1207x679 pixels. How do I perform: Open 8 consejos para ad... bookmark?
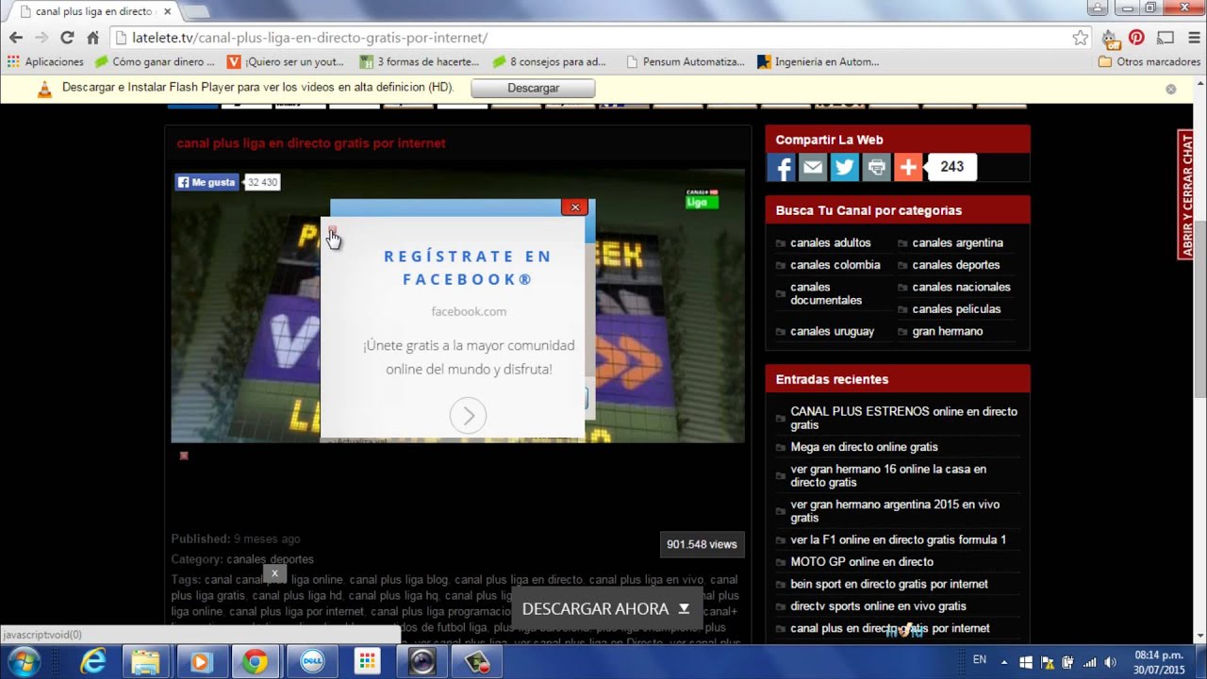coord(550,62)
